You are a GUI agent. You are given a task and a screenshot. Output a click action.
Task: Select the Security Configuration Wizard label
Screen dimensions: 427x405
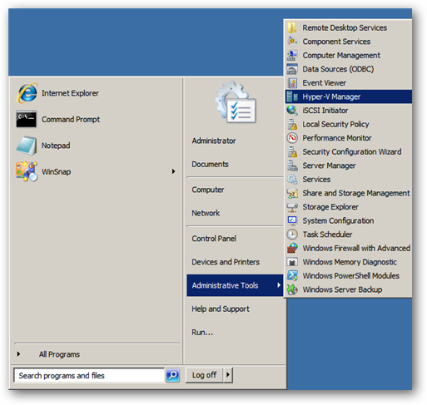(352, 151)
